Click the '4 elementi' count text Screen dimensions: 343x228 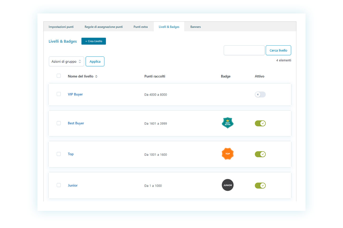pyautogui.click(x=284, y=60)
